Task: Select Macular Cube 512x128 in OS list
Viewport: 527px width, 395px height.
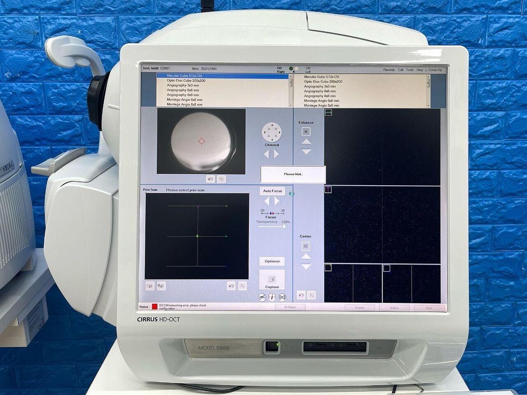Action: pyautogui.click(x=360, y=77)
